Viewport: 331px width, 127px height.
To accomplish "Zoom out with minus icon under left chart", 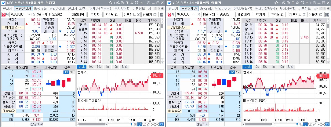I will (x=153, y=124).
